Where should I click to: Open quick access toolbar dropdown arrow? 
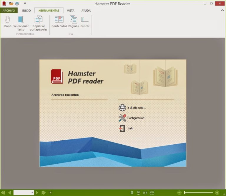pyautogui.click(x=25, y=4)
